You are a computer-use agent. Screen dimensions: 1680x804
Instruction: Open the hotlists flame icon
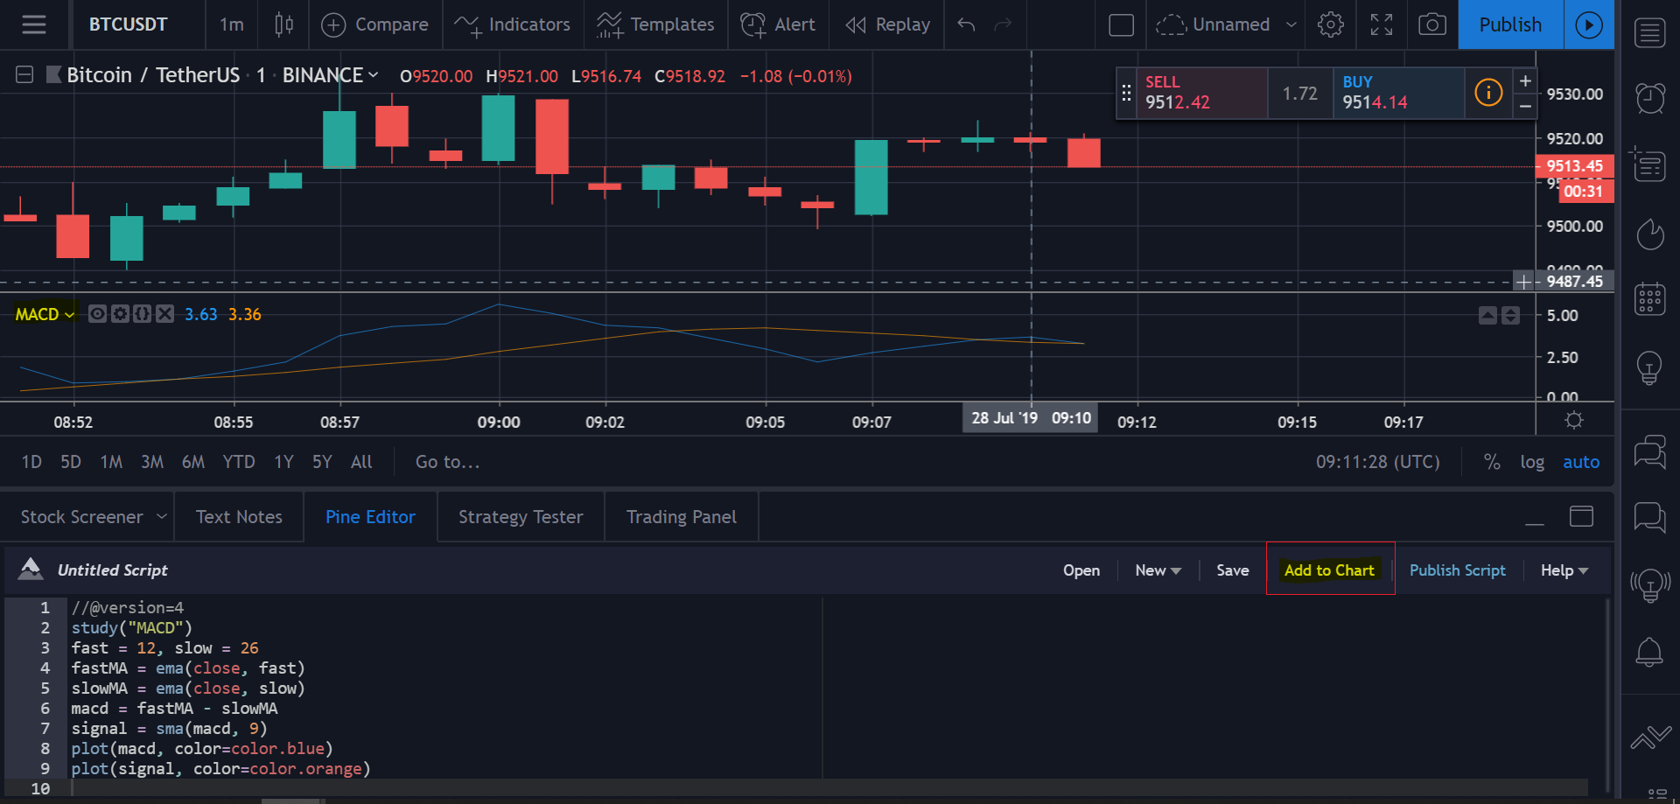[1649, 233]
